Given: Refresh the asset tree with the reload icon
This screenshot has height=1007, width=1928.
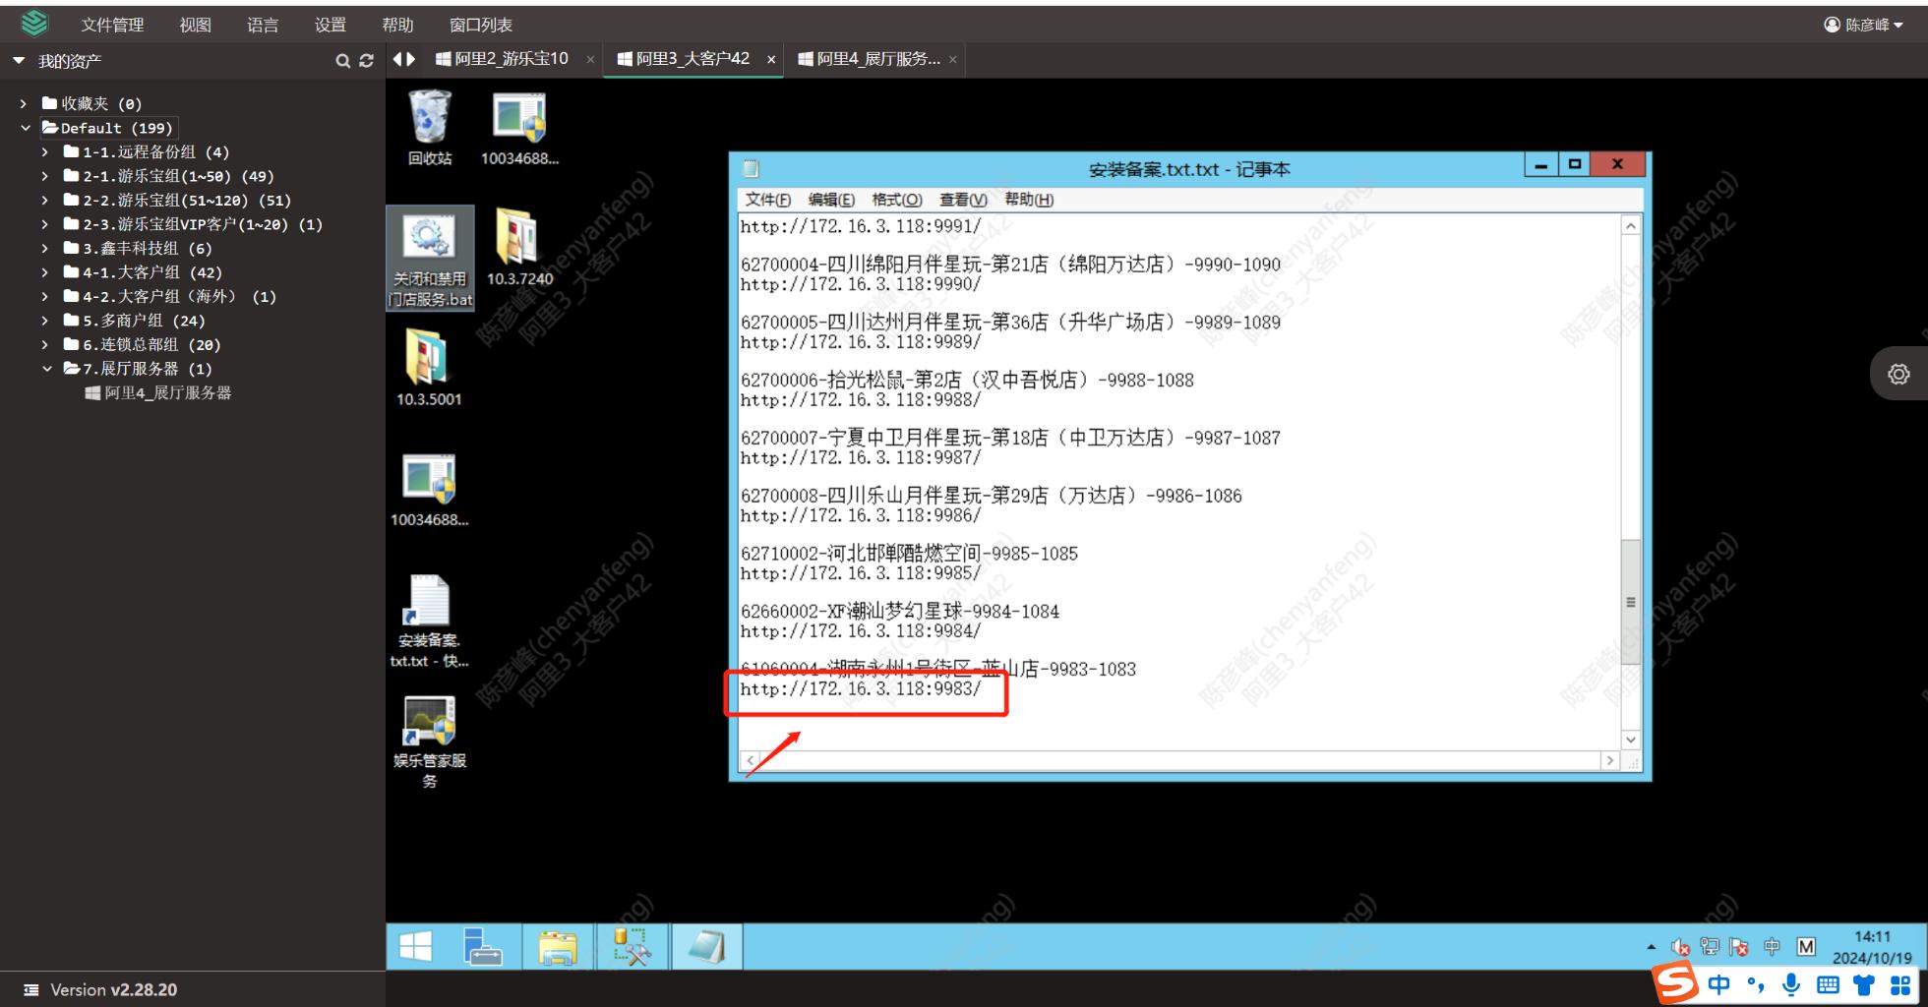Looking at the screenshot, I should [x=367, y=61].
